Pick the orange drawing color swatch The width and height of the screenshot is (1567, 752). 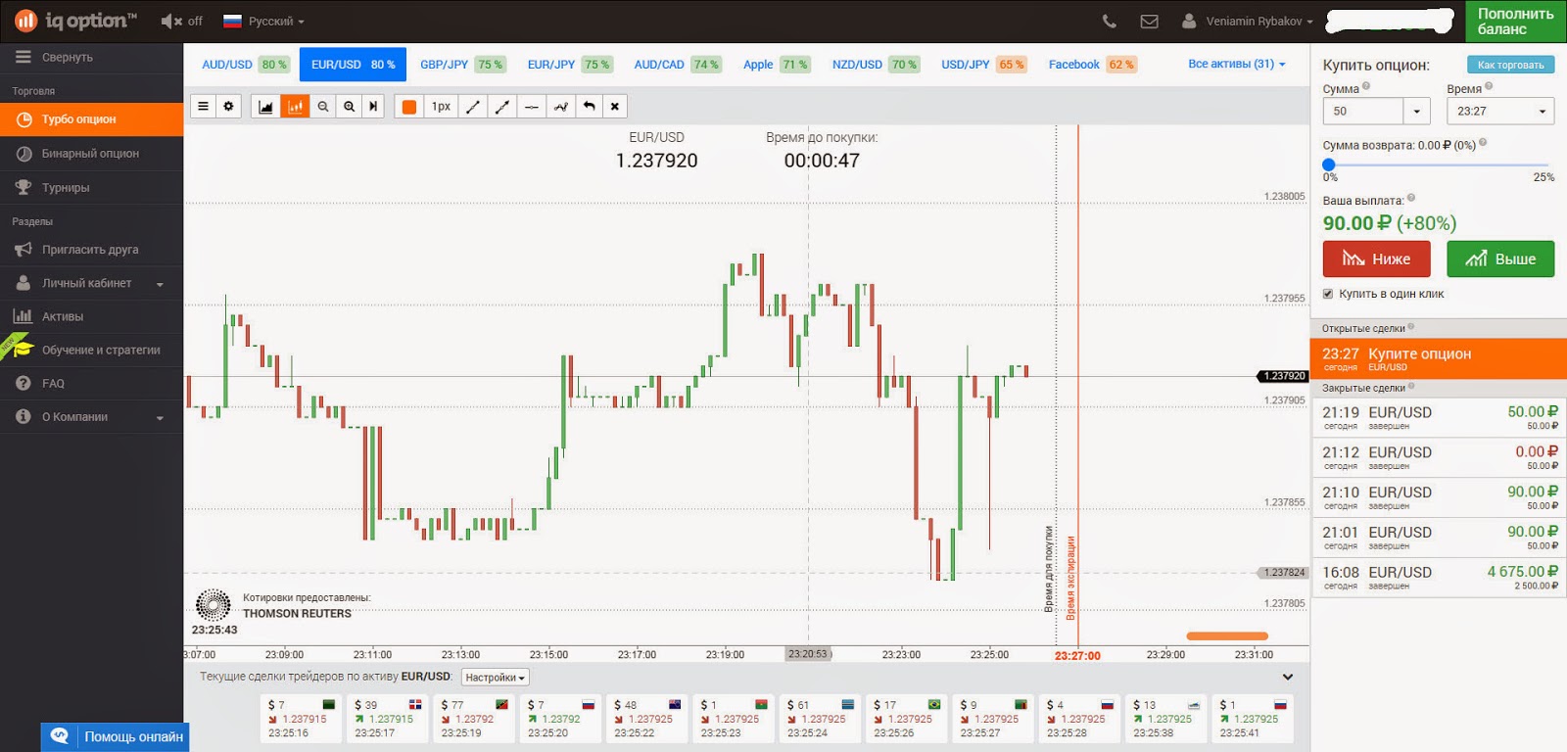pyautogui.click(x=409, y=106)
